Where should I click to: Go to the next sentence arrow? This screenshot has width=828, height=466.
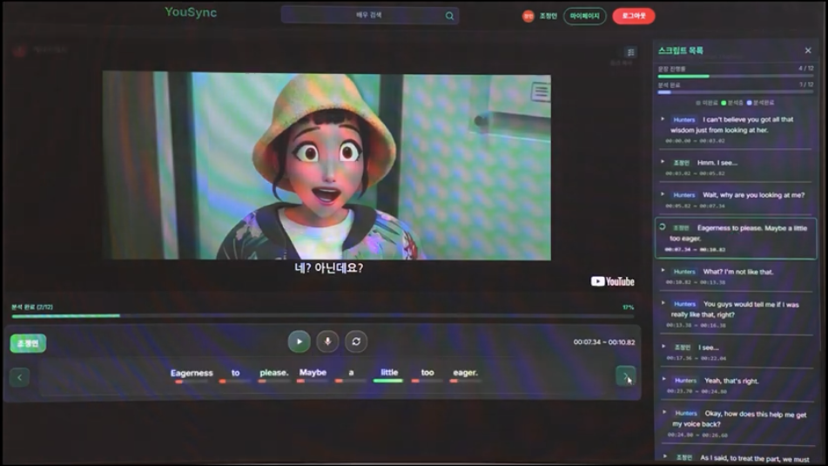coord(626,376)
